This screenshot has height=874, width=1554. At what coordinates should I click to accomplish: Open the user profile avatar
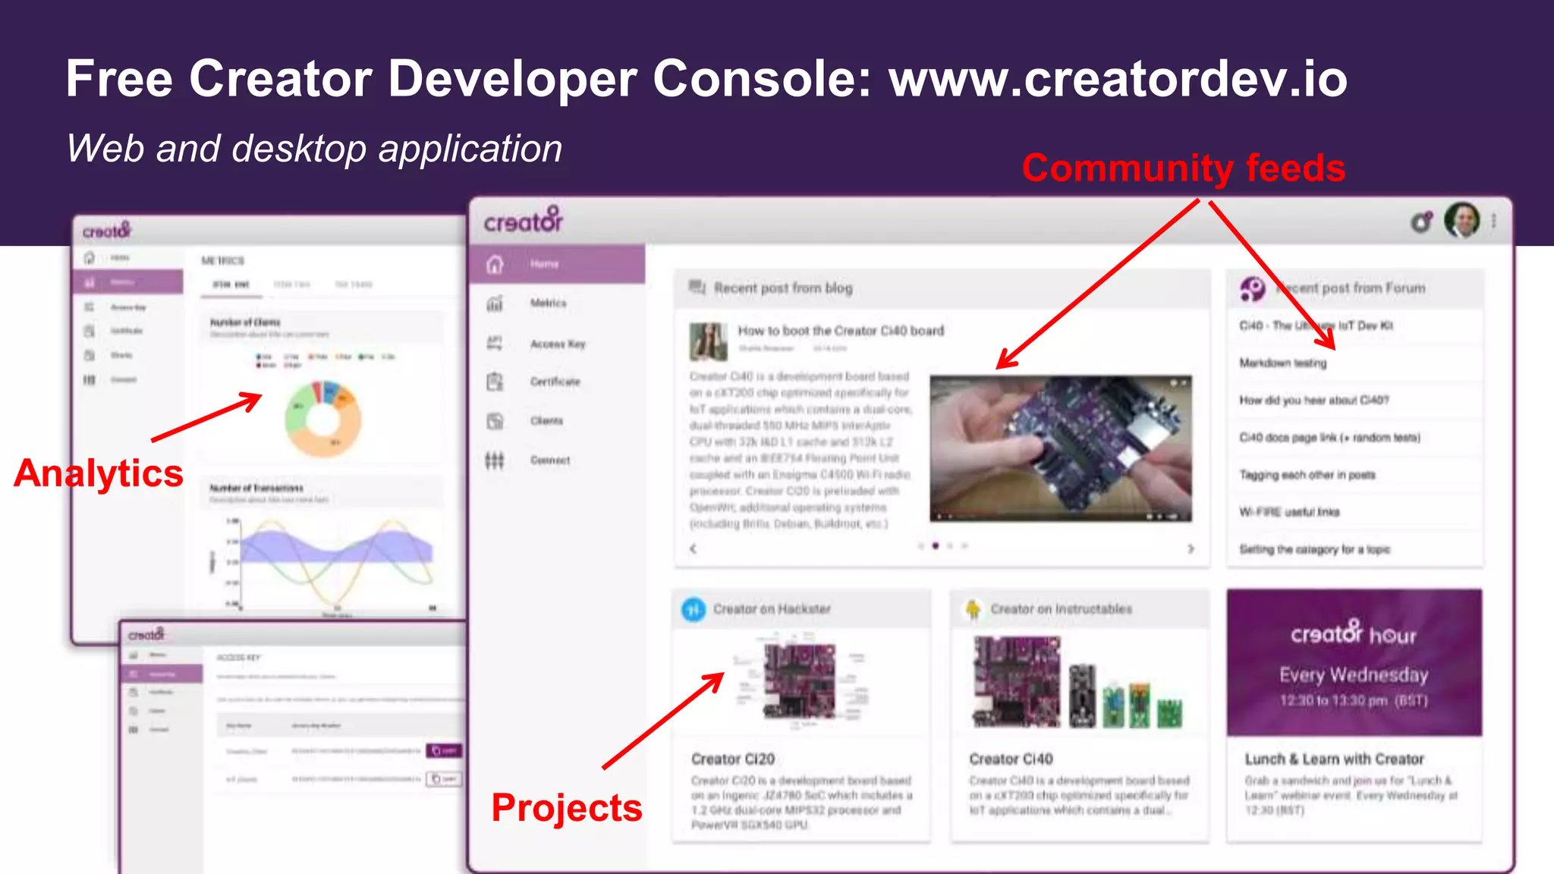click(x=1461, y=221)
